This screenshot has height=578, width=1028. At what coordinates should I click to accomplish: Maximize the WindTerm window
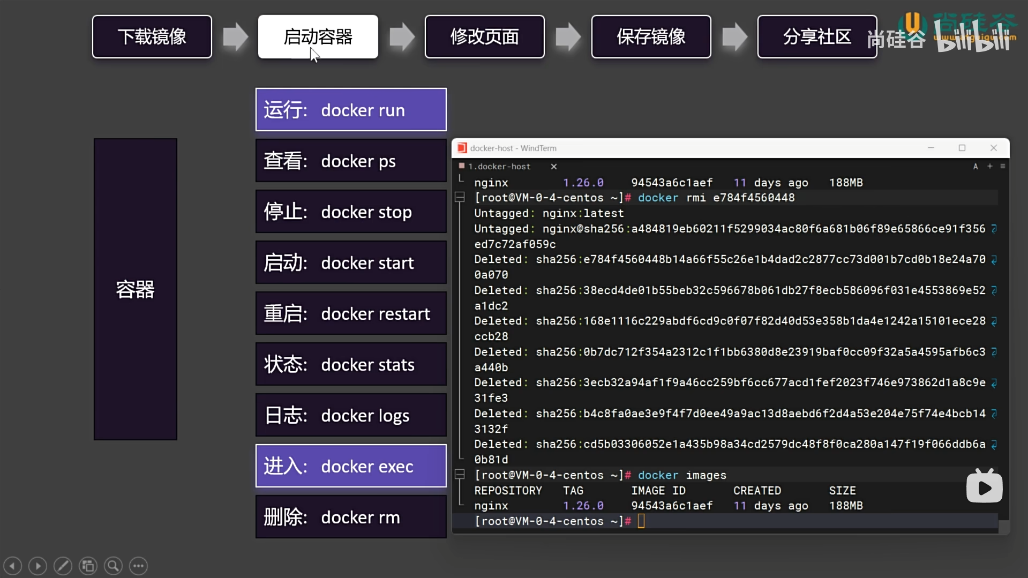[x=962, y=148]
